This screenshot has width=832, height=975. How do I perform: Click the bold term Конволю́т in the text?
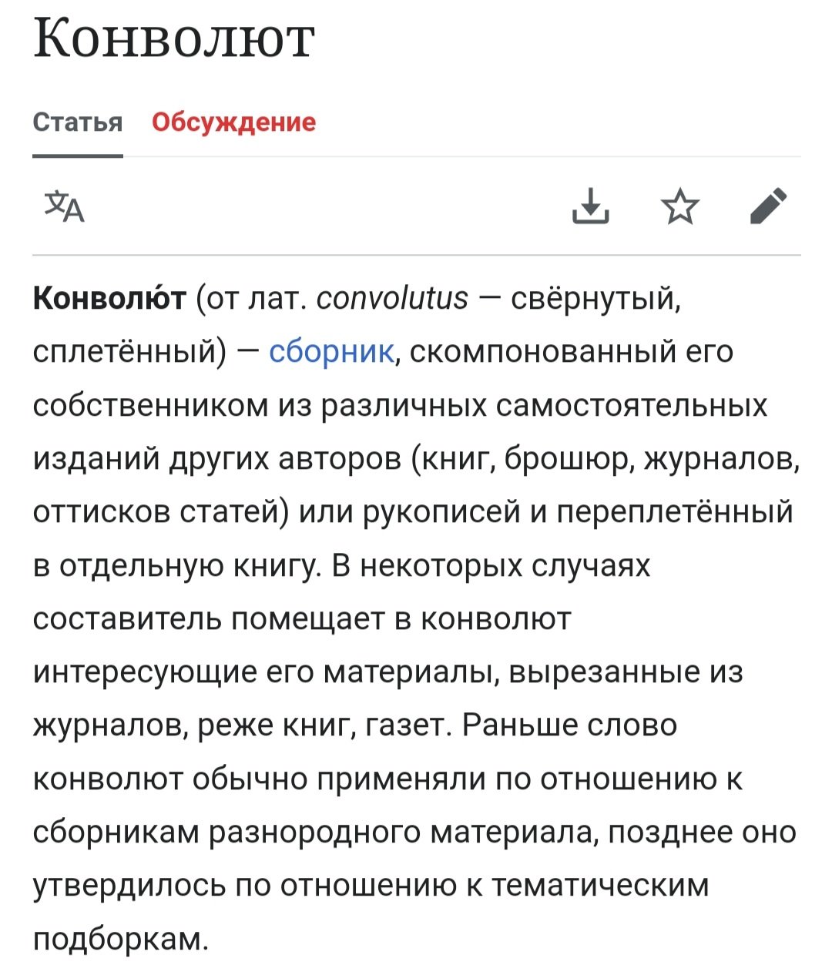click(x=109, y=297)
